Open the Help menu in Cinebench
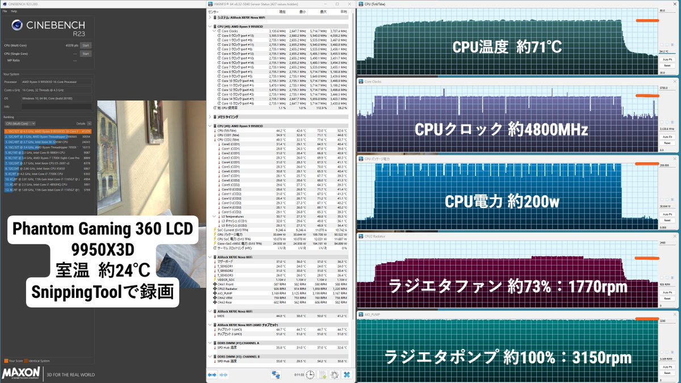 click(x=14, y=11)
